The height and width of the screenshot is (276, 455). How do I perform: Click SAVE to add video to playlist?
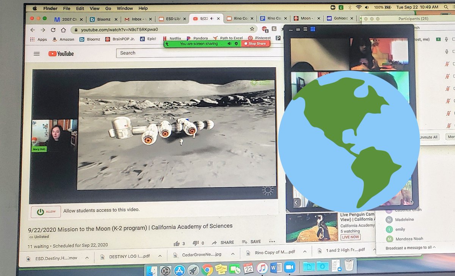click(x=251, y=241)
